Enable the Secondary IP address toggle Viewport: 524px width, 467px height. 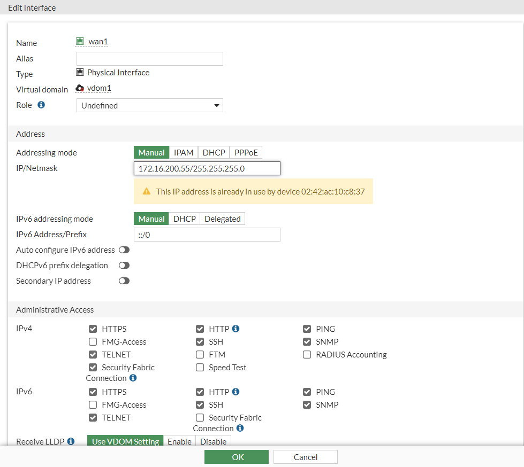[124, 281]
